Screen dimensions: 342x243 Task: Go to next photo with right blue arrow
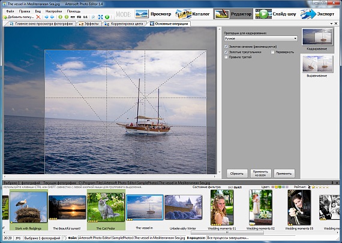[52, 17]
